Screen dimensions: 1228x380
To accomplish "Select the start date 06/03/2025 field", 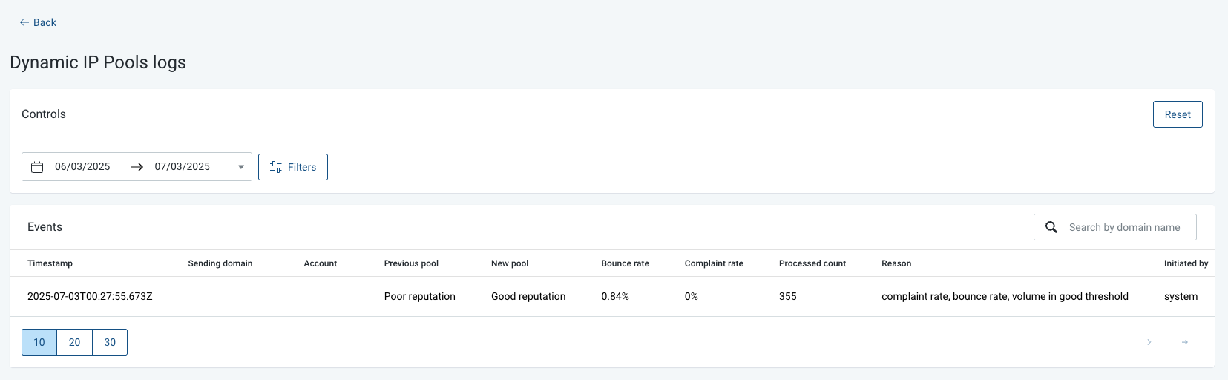I will click(82, 167).
